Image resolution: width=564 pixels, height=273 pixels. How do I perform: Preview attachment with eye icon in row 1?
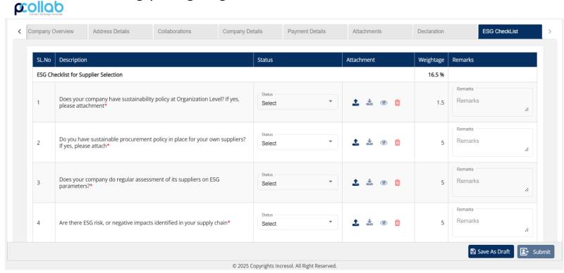click(384, 103)
